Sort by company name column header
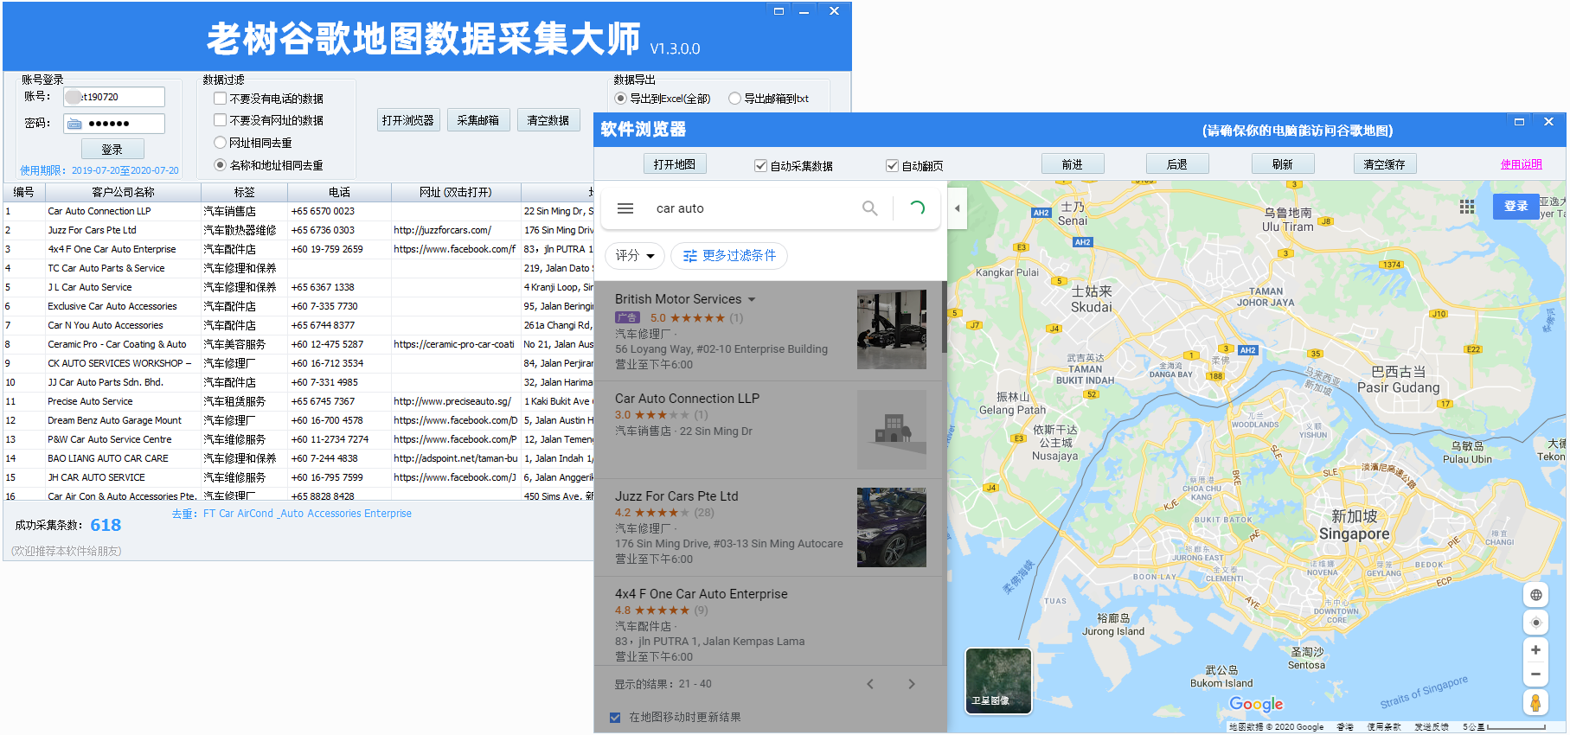Image resolution: width=1570 pixels, height=735 pixels. 123,192
